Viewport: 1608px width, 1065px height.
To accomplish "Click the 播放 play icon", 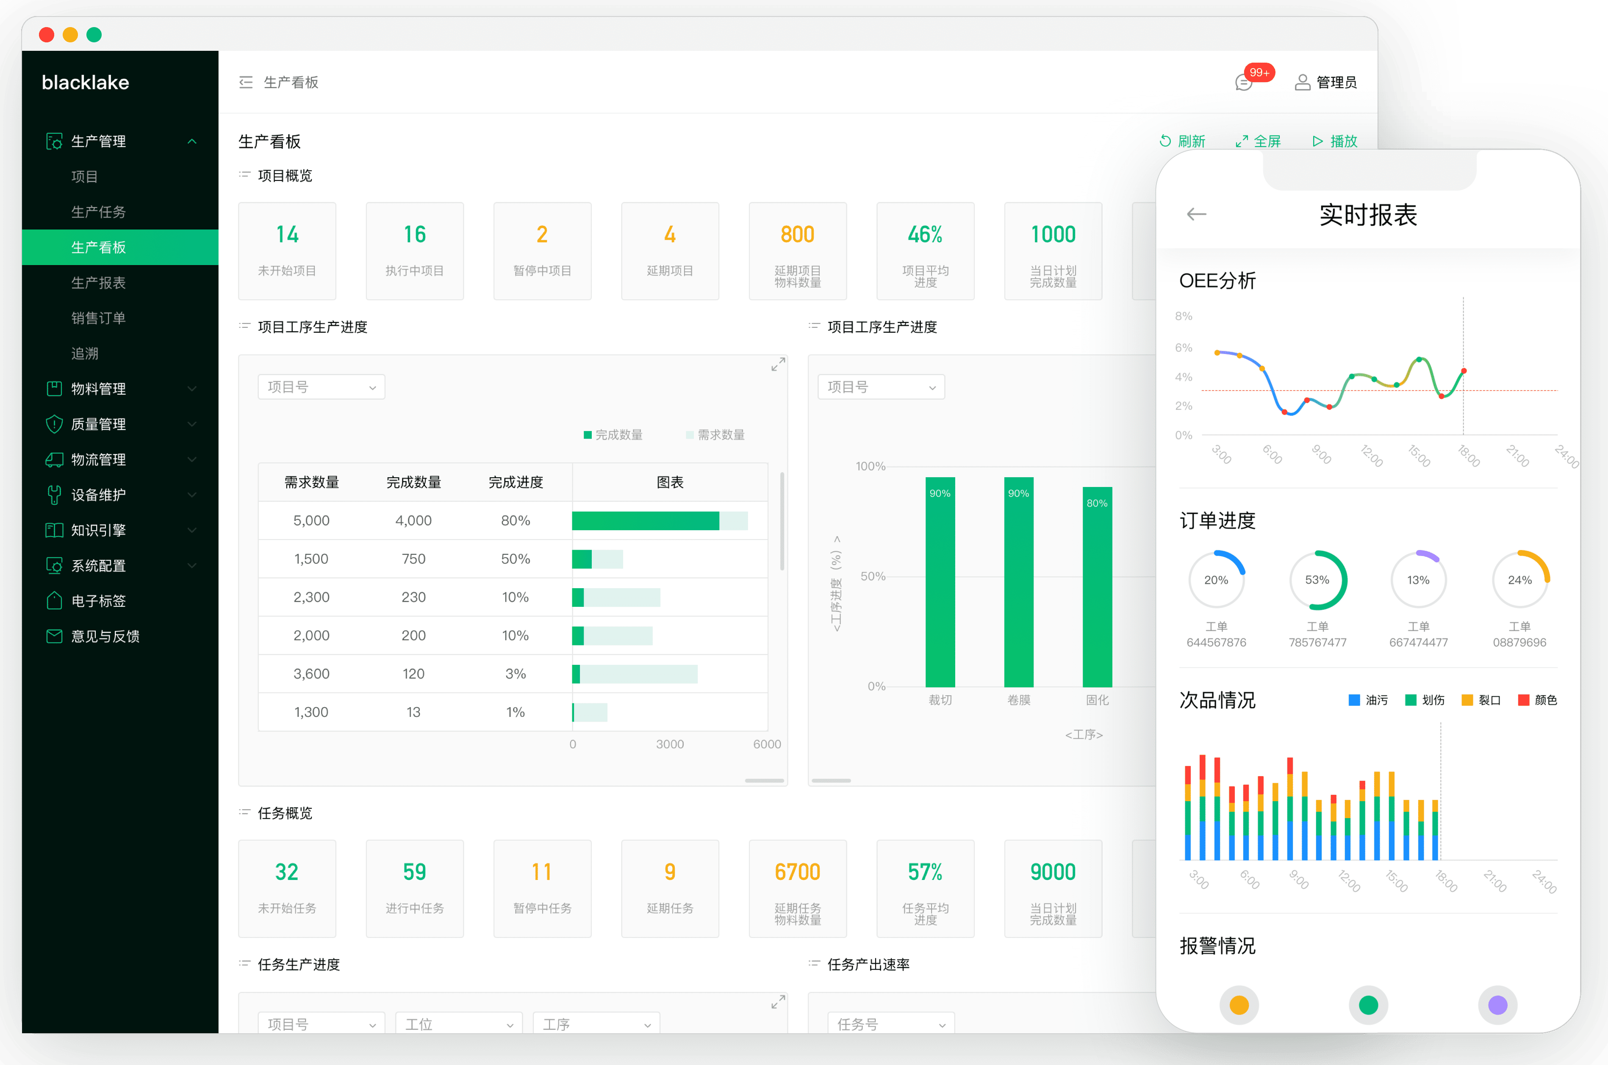I will (1317, 141).
